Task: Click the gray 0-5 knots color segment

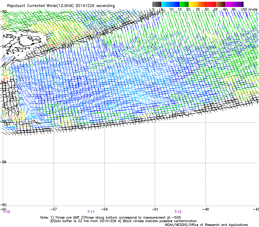Action: 157,4
